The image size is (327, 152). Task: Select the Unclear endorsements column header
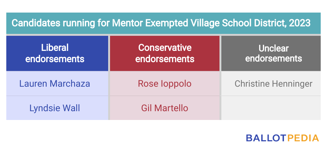click(273, 53)
